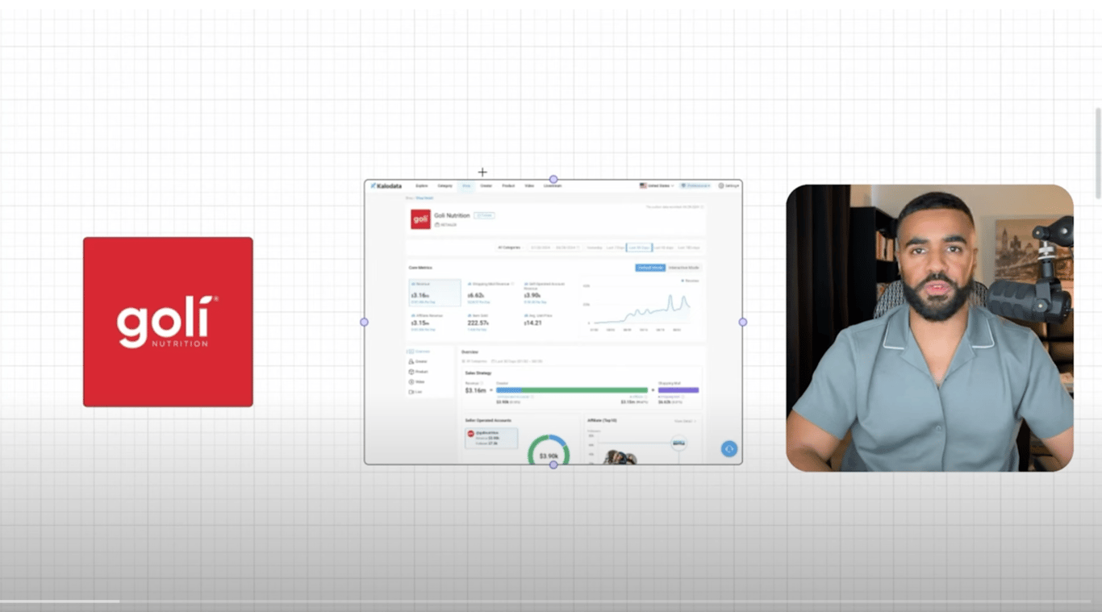Select the Item Sold metric card
Screen dimensions: 1102x612
point(492,323)
